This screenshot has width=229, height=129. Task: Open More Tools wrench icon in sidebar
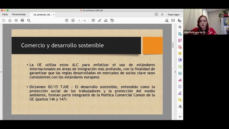coord(180,107)
